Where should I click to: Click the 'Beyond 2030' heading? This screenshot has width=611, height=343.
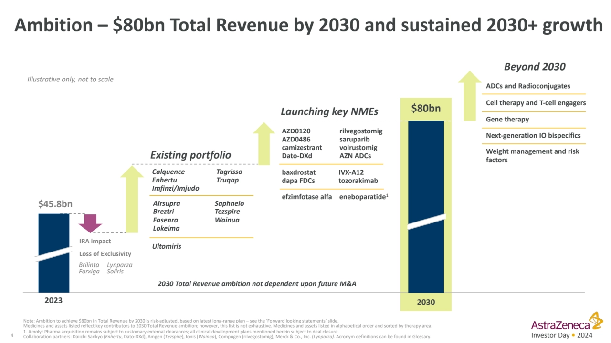(535, 67)
